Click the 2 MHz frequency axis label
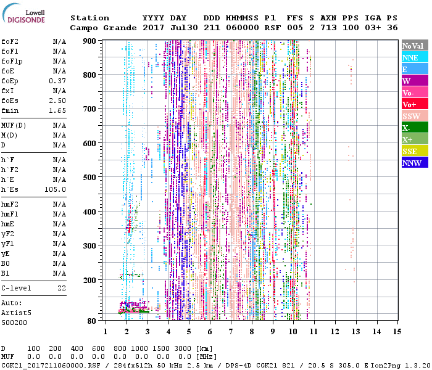Image resolution: width=432 pixels, height=370 pixels. click(127, 332)
